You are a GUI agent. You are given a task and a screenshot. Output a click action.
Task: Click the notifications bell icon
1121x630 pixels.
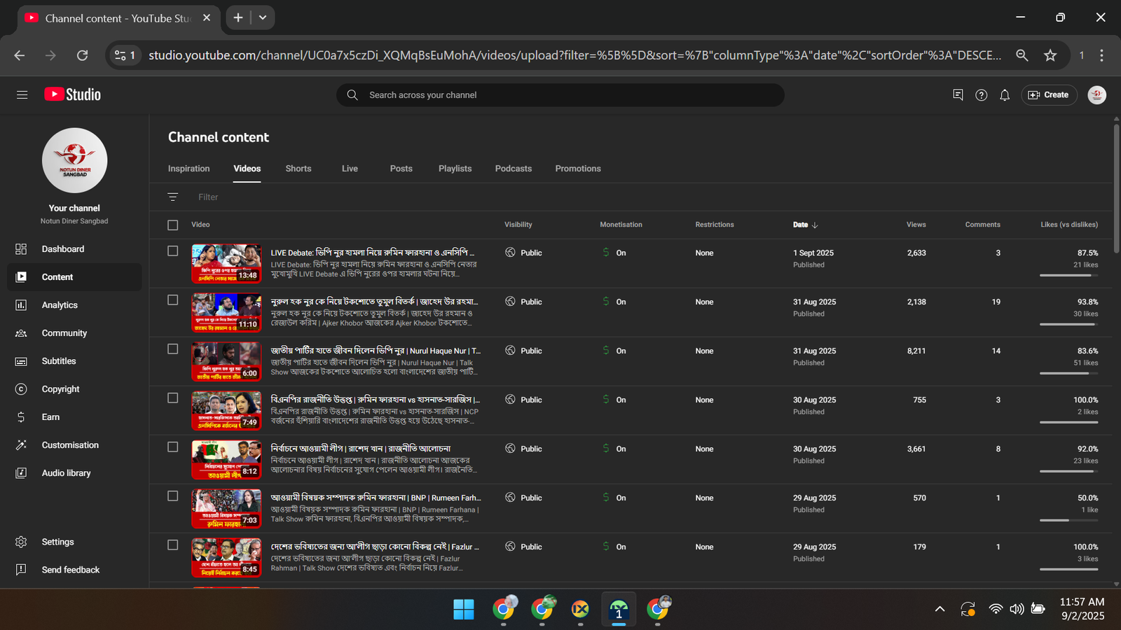coord(1005,95)
